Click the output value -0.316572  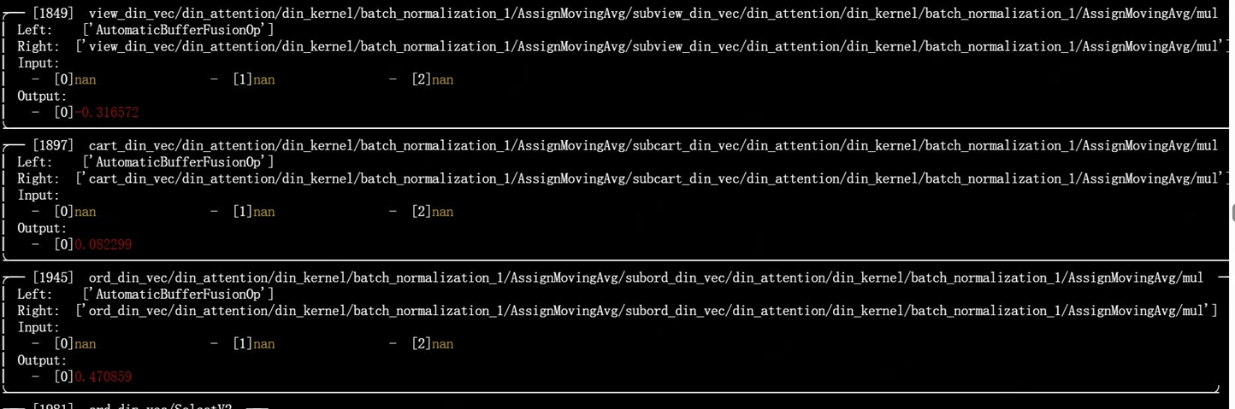[x=106, y=112]
